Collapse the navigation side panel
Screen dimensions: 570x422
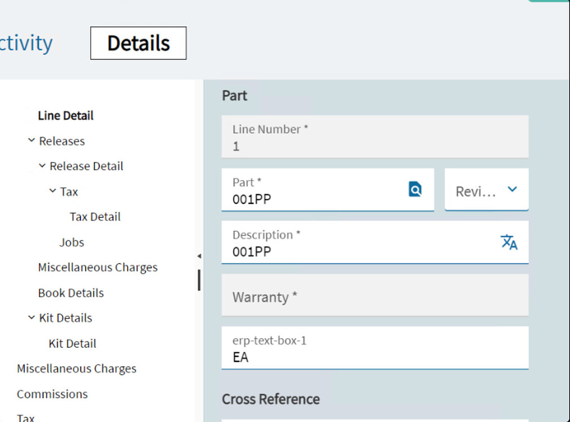click(199, 255)
